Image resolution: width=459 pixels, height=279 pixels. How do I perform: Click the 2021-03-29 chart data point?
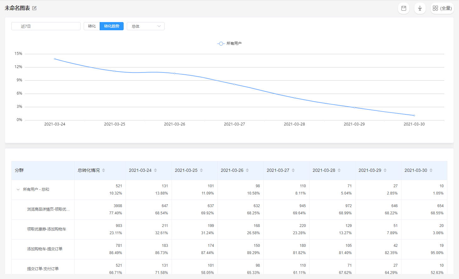354,108
